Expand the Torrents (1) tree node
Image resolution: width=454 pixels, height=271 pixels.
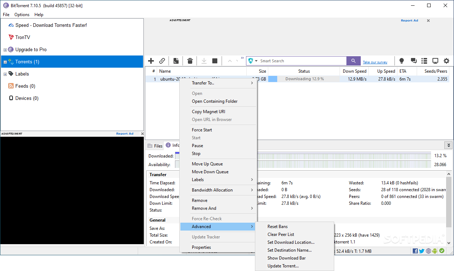pos(5,62)
